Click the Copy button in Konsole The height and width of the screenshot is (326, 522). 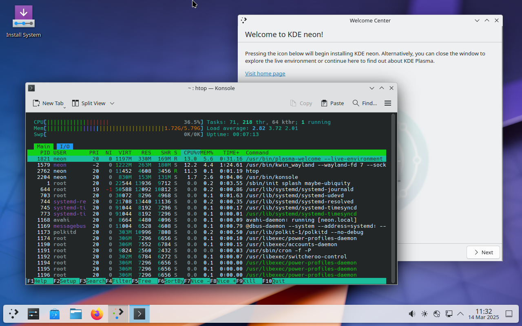tap(301, 103)
